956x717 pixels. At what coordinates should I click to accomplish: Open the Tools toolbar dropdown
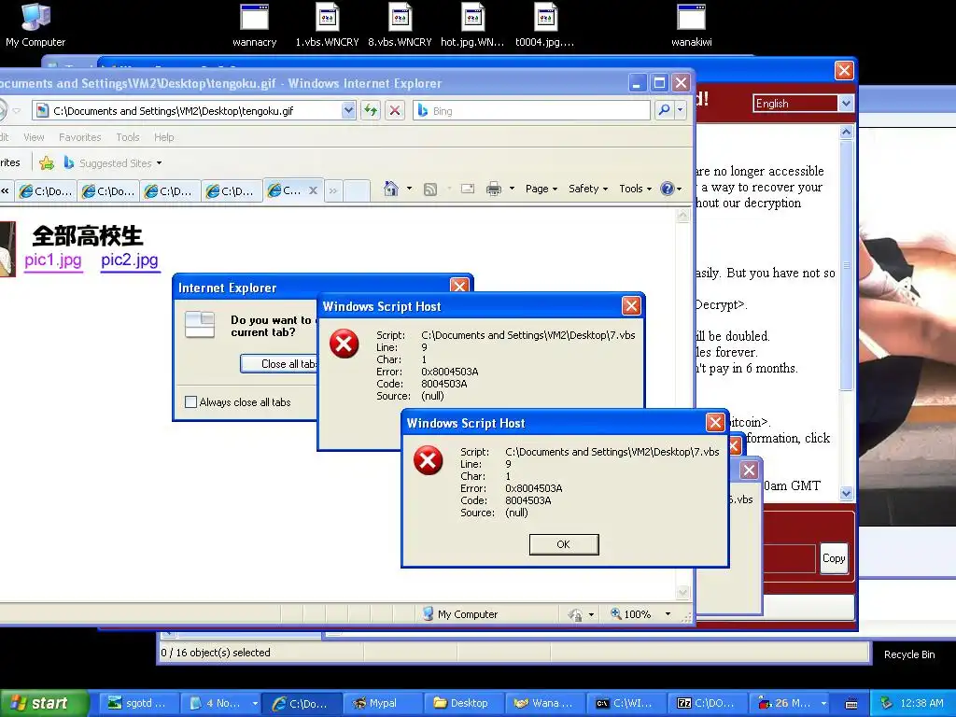(635, 189)
